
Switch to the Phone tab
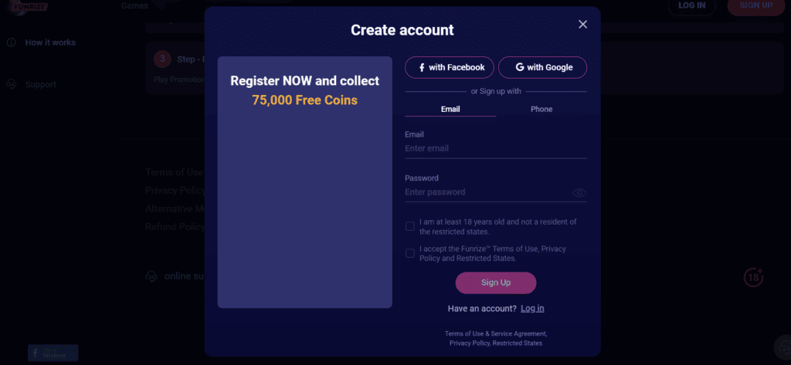pos(541,109)
